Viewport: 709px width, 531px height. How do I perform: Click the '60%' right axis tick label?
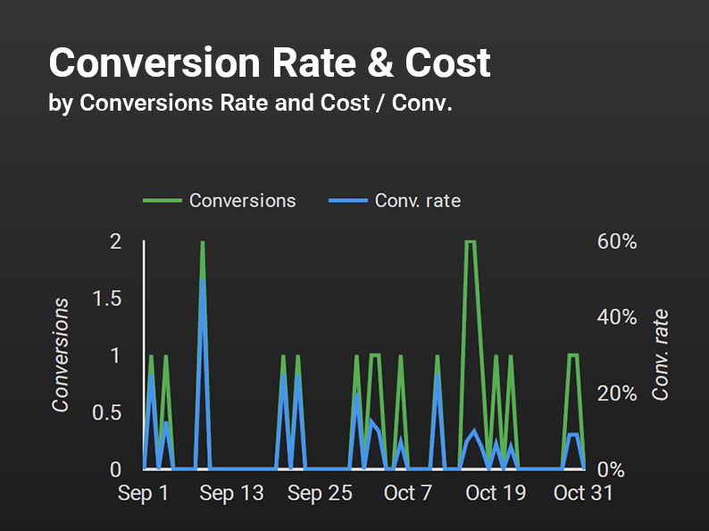(x=616, y=242)
